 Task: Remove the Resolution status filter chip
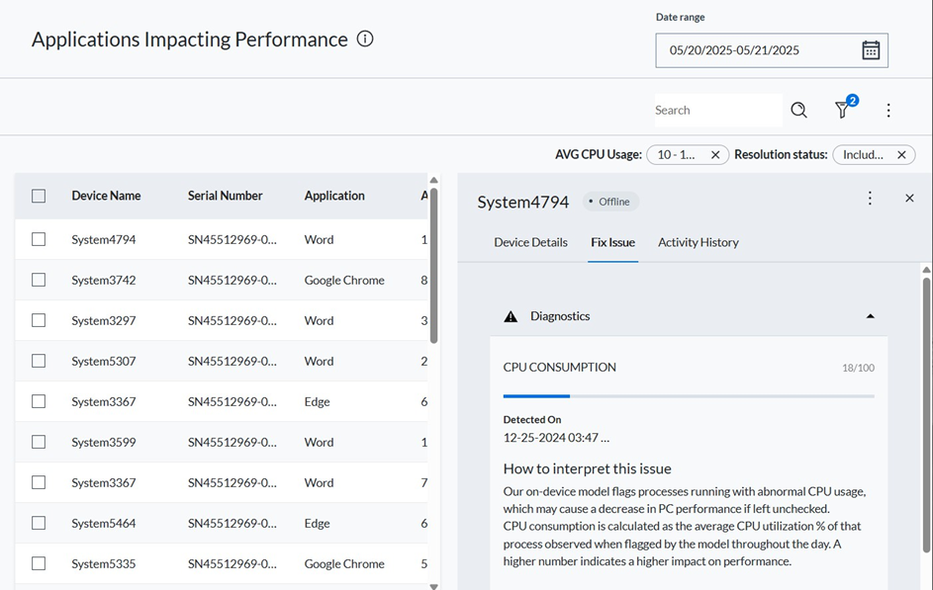[901, 155]
